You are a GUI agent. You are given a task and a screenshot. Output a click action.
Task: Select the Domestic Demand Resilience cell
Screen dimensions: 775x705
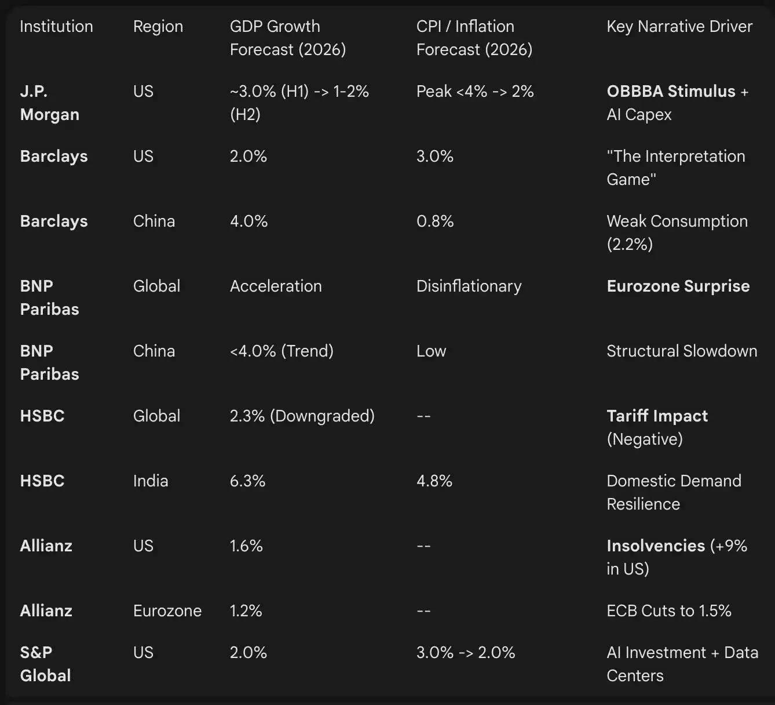(x=674, y=492)
